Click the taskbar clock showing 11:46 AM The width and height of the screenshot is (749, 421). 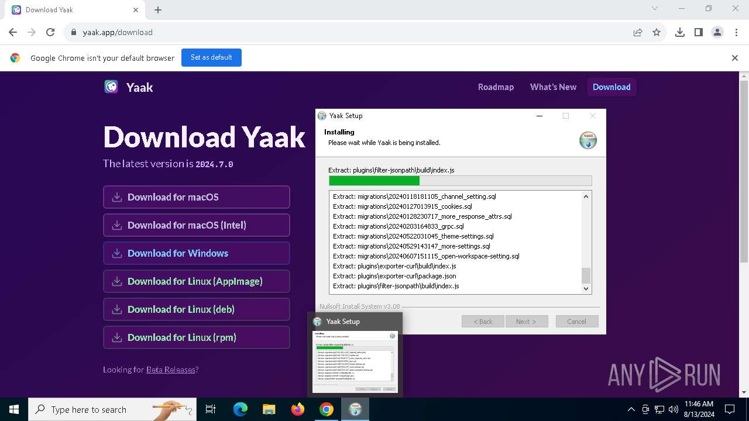(x=699, y=409)
